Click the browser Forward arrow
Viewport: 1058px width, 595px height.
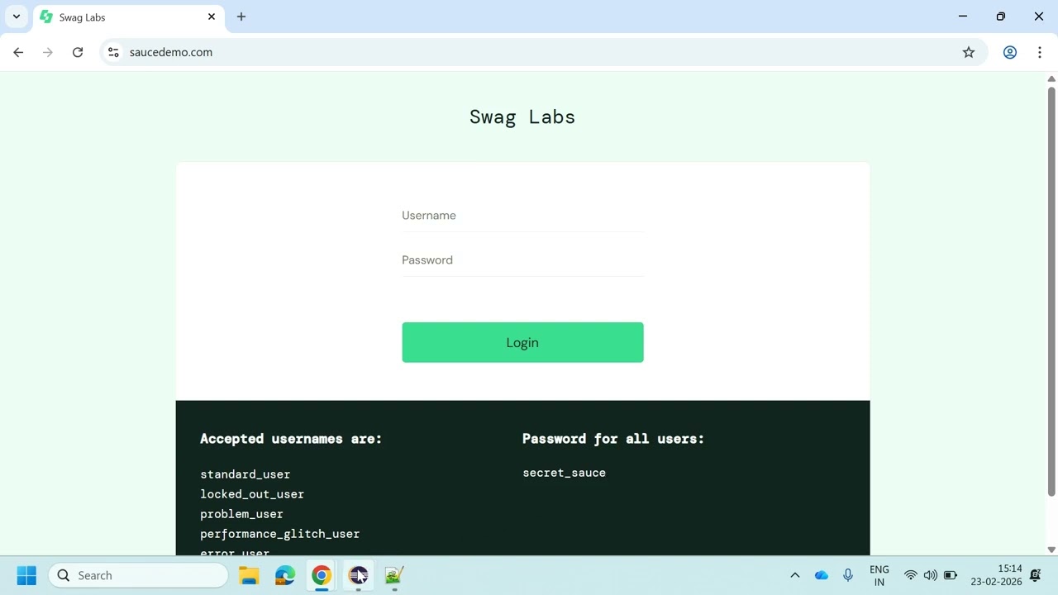click(48, 52)
